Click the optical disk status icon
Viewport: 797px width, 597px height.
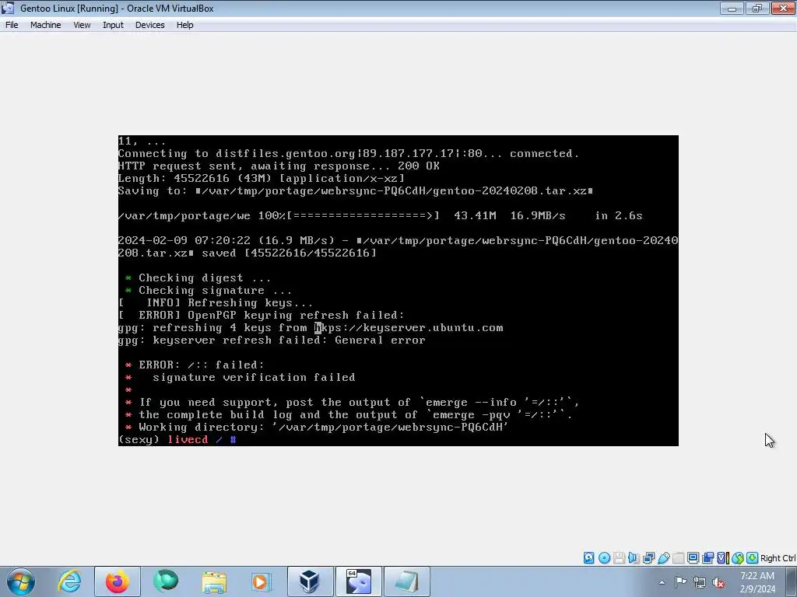[604, 558]
